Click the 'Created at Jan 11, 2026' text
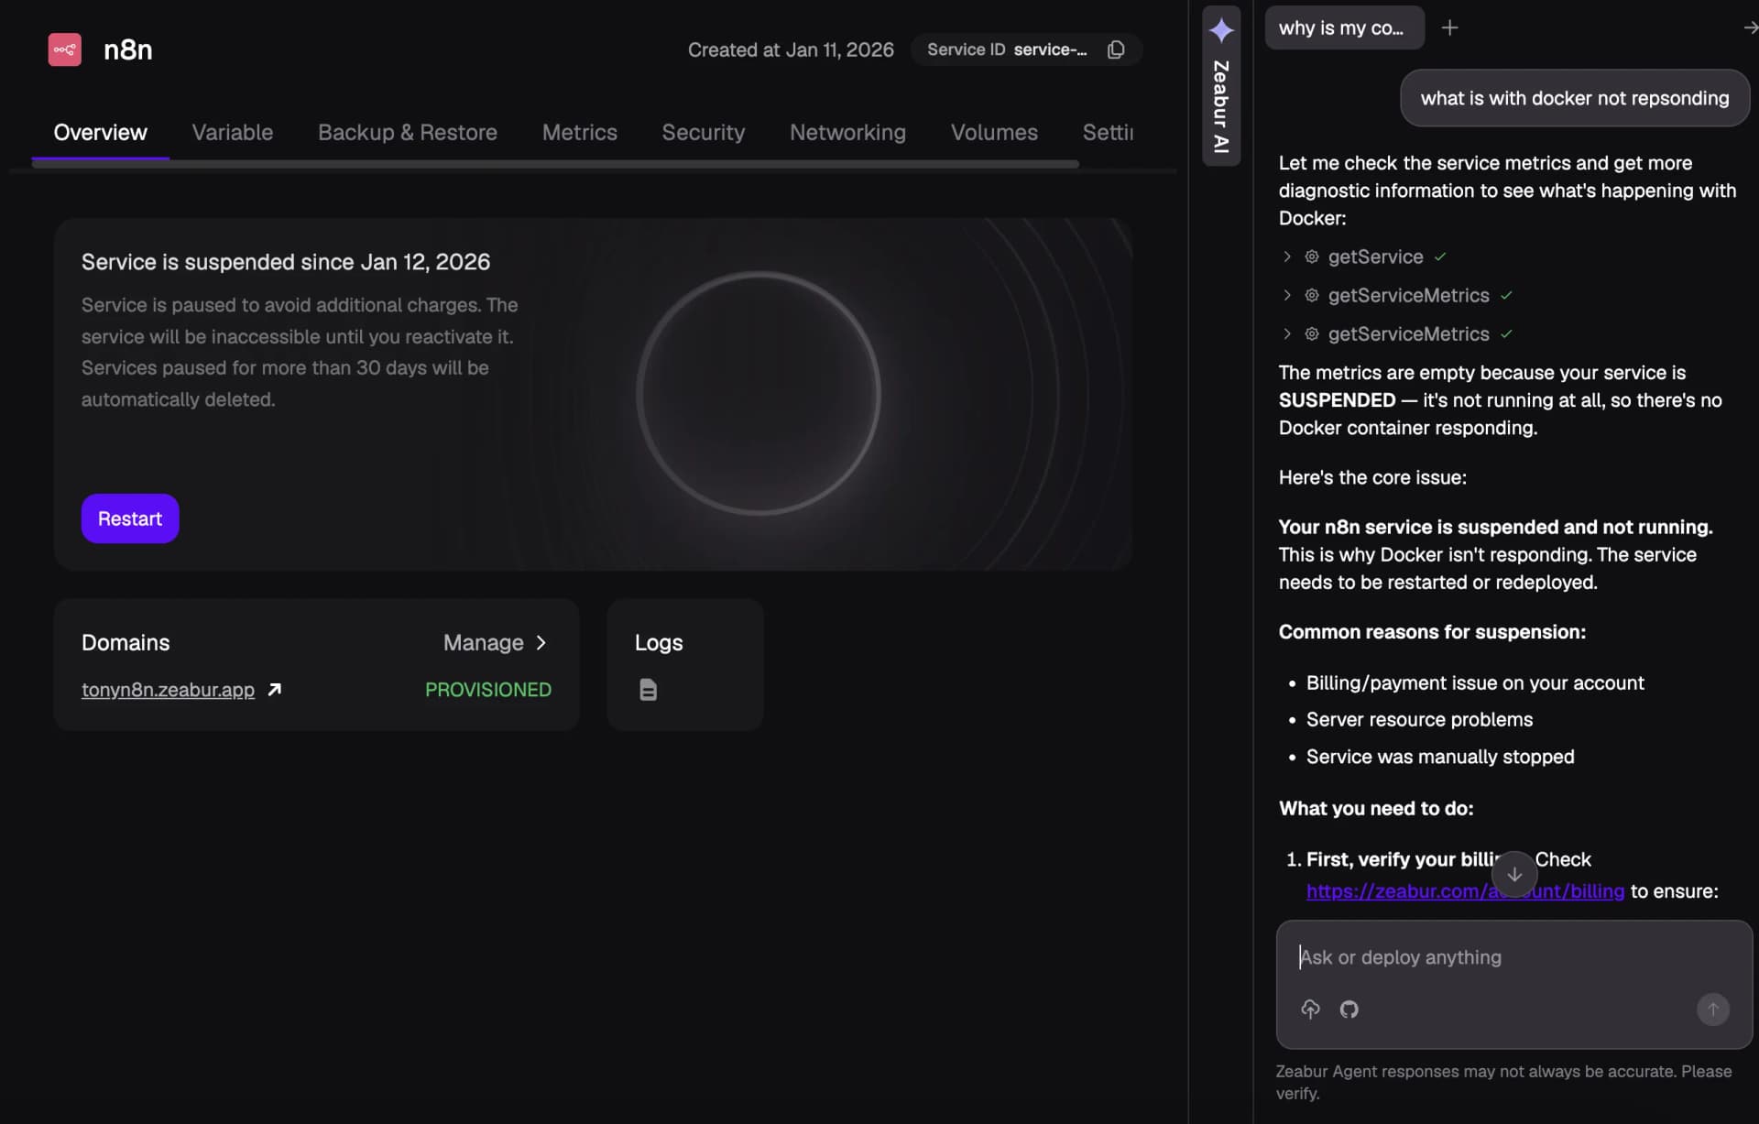Screen dimensions: 1759x1124 coord(791,49)
